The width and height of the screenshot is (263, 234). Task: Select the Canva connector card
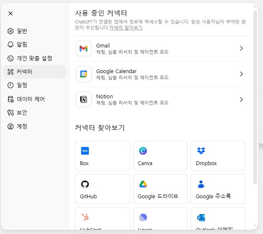coord(160,156)
